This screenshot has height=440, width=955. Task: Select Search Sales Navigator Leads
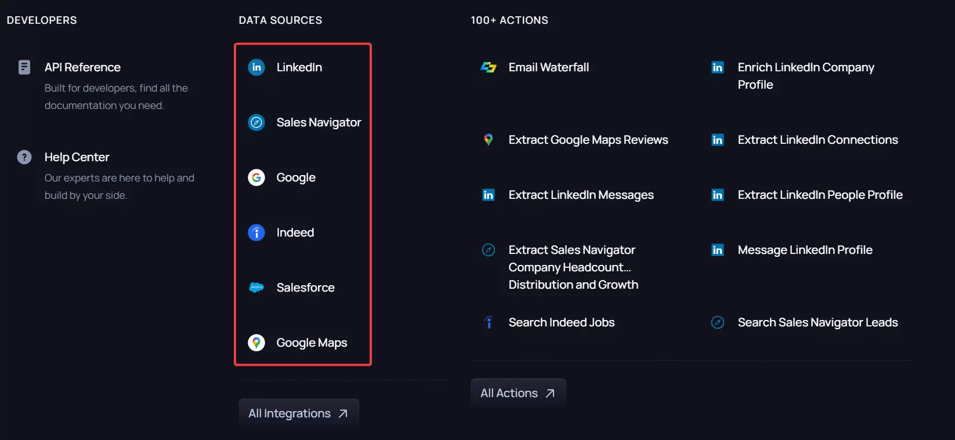pyautogui.click(x=817, y=322)
